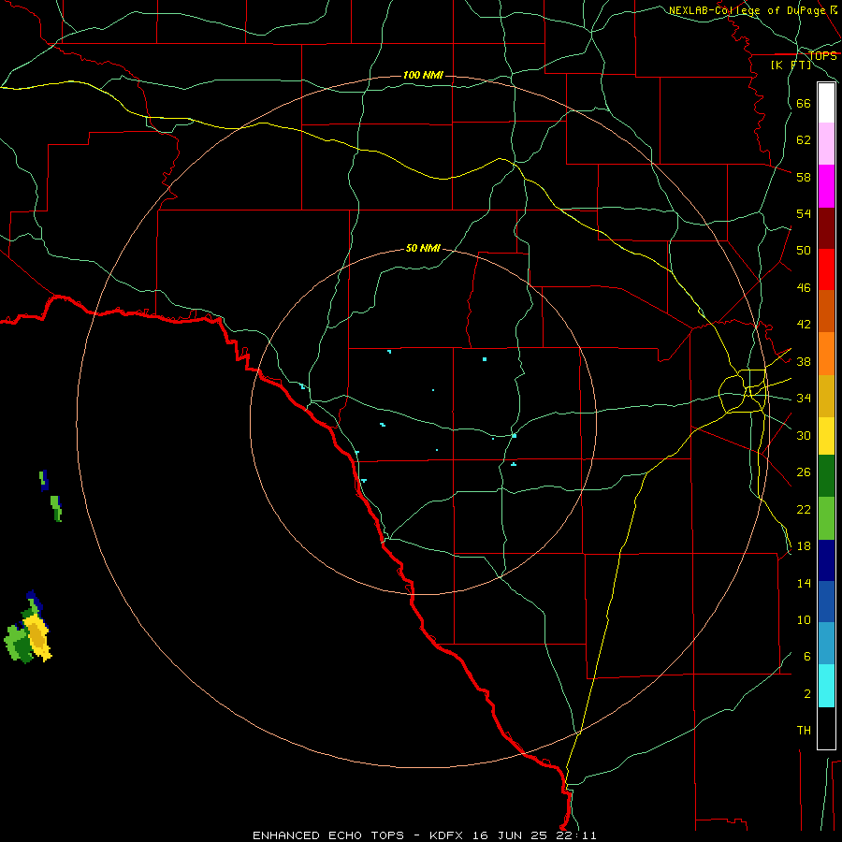Click the "100 NMI" range ring label

423,75
